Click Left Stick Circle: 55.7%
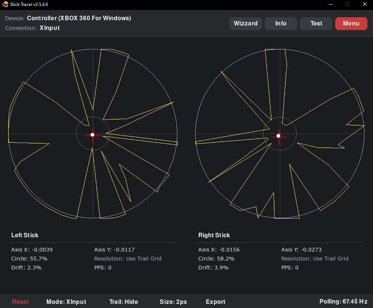This screenshot has width=373, height=308. (29, 259)
